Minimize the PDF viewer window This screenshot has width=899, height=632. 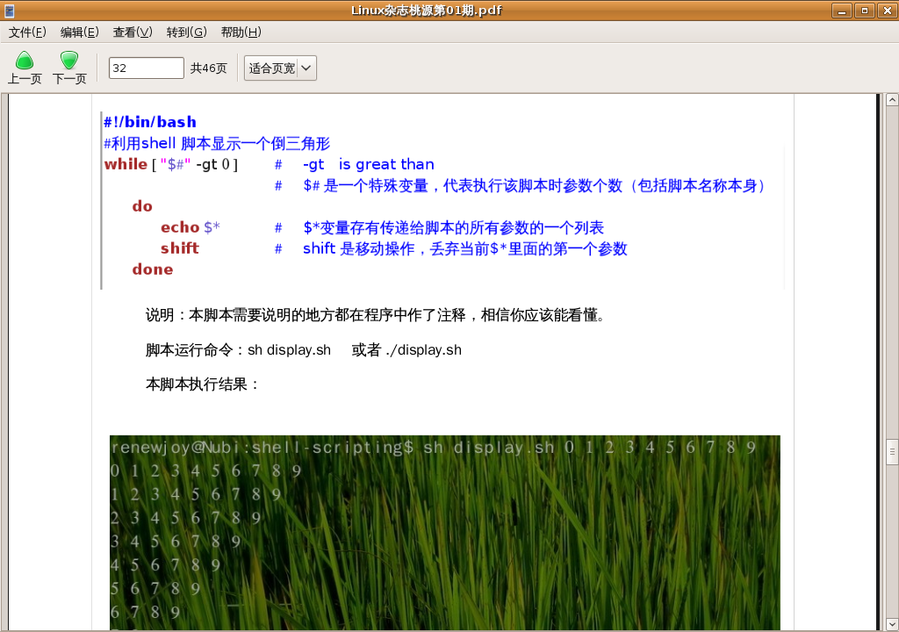[842, 11]
